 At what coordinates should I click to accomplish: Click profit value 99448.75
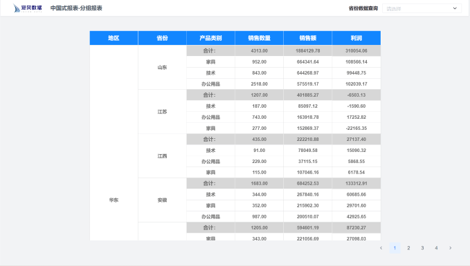tap(356, 73)
